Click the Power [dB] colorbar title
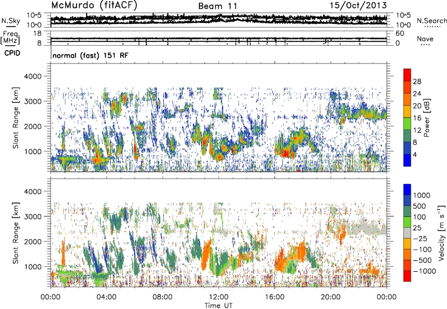 427,118
